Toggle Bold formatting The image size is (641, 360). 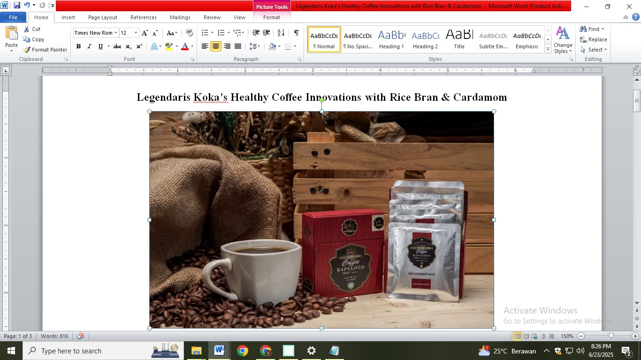coord(78,46)
